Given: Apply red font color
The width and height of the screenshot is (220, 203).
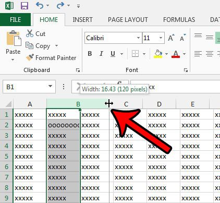Looking at the screenshot, I should coord(176,54).
